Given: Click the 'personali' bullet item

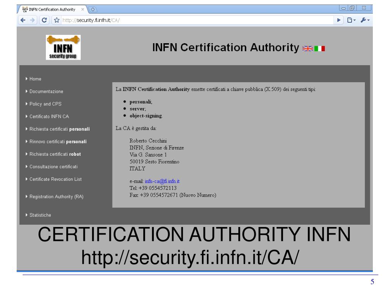Looking at the screenshot, I should (141, 102).
